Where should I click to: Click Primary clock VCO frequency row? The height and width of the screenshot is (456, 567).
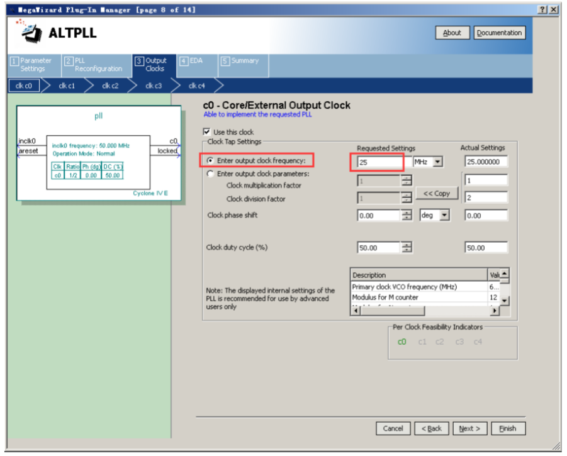coord(425,287)
